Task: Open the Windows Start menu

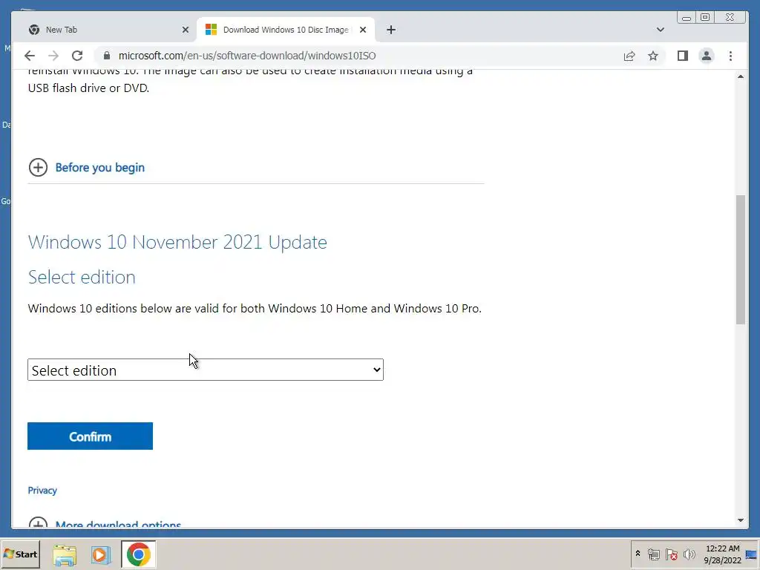Action: point(20,554)
